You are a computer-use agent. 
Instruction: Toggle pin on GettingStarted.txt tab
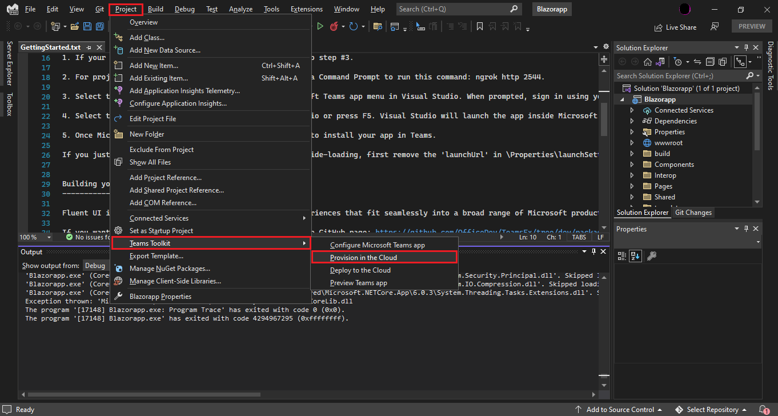89,47
